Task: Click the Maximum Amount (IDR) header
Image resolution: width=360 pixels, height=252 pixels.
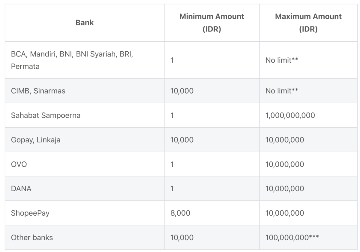Action: tap(308, 23)
